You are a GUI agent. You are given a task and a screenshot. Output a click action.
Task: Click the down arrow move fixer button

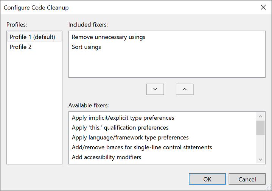pyautogui.click(x=155, y=89)
